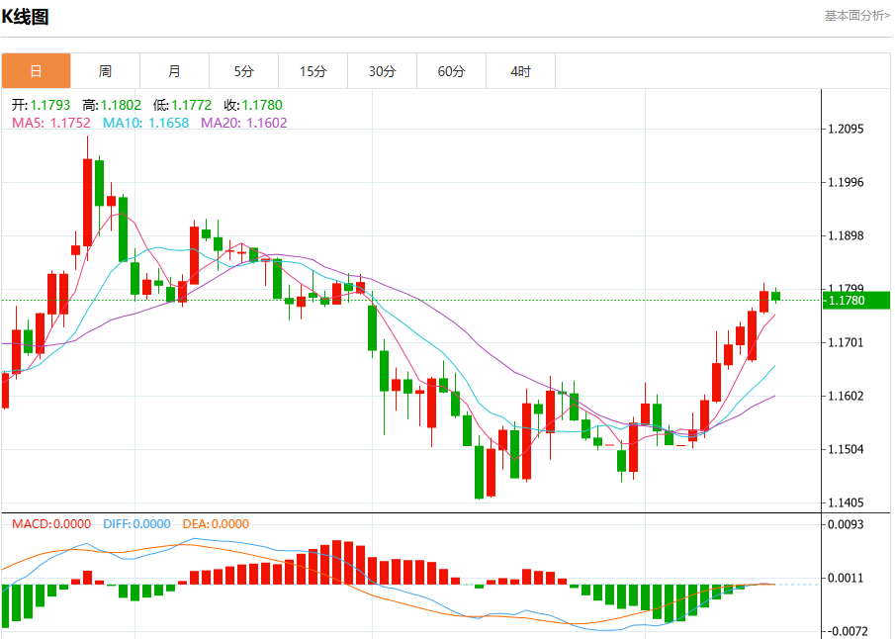Open the 60分 chart tab

pyautogui.click(x=452, y=71)
